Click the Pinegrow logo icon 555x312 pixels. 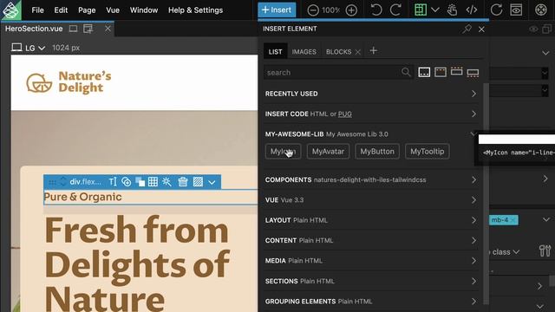tap(10, 10)
